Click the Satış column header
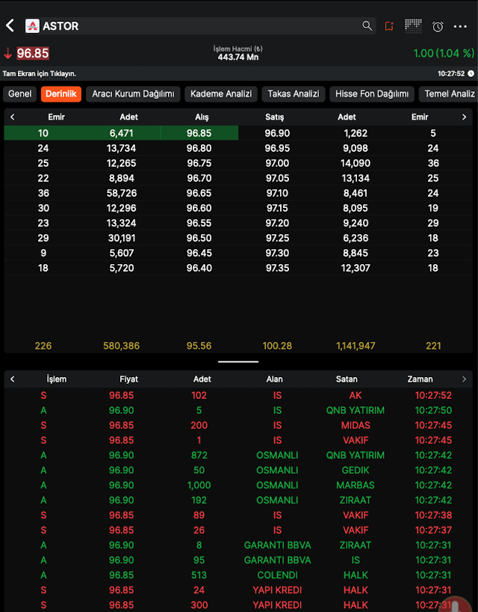 (275, 117)
